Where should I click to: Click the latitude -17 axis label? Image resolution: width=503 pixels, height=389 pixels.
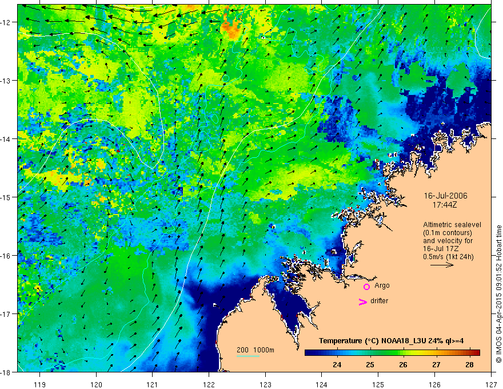click(x=6, y=314)
